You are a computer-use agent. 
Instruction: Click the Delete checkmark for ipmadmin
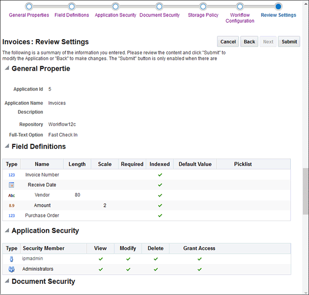pyautogui.click(x=155, y=259)
